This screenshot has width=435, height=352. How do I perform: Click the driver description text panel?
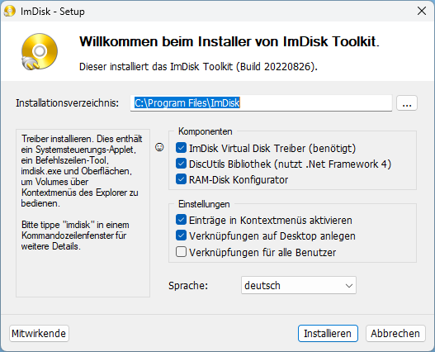(x=83, y=213)
